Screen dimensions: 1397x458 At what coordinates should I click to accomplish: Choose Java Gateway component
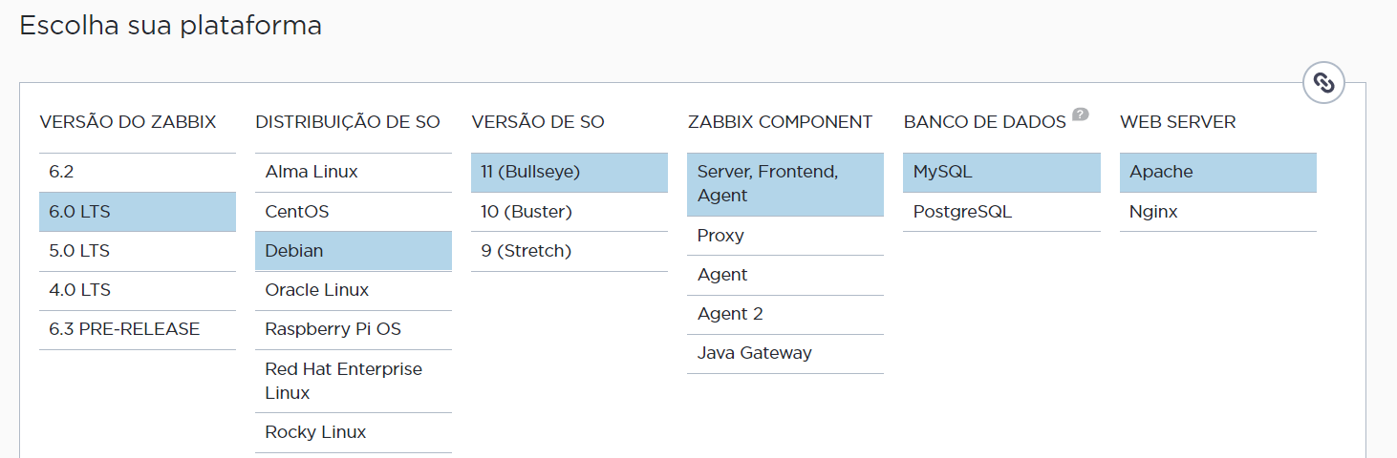[785, 353]
